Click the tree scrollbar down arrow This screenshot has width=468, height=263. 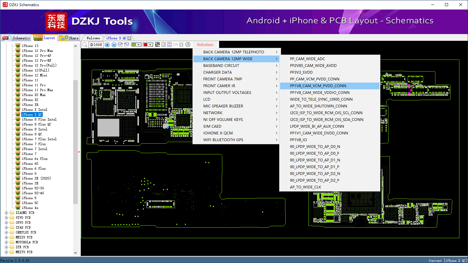coord(75,253)
